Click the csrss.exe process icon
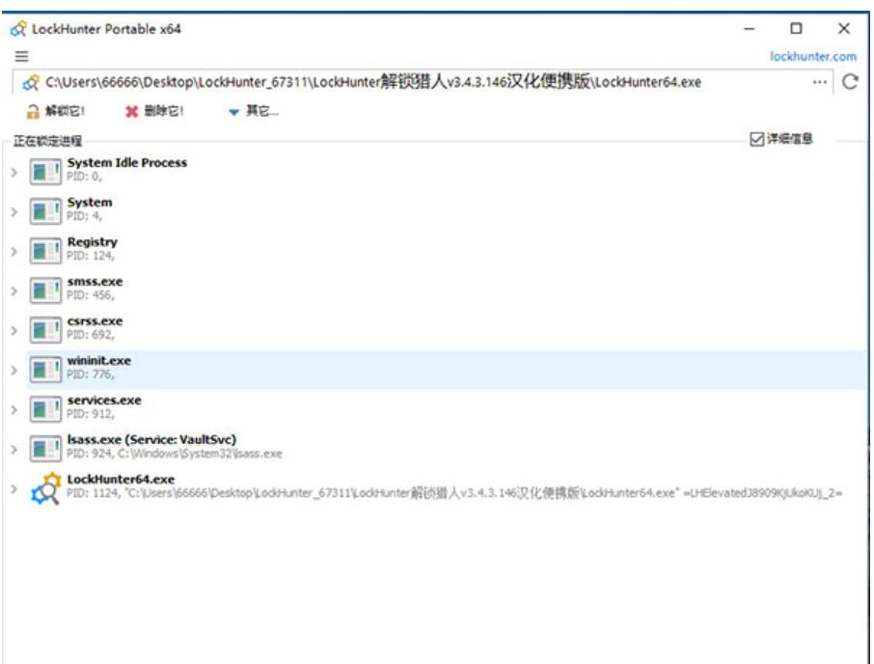 (45, 329)
